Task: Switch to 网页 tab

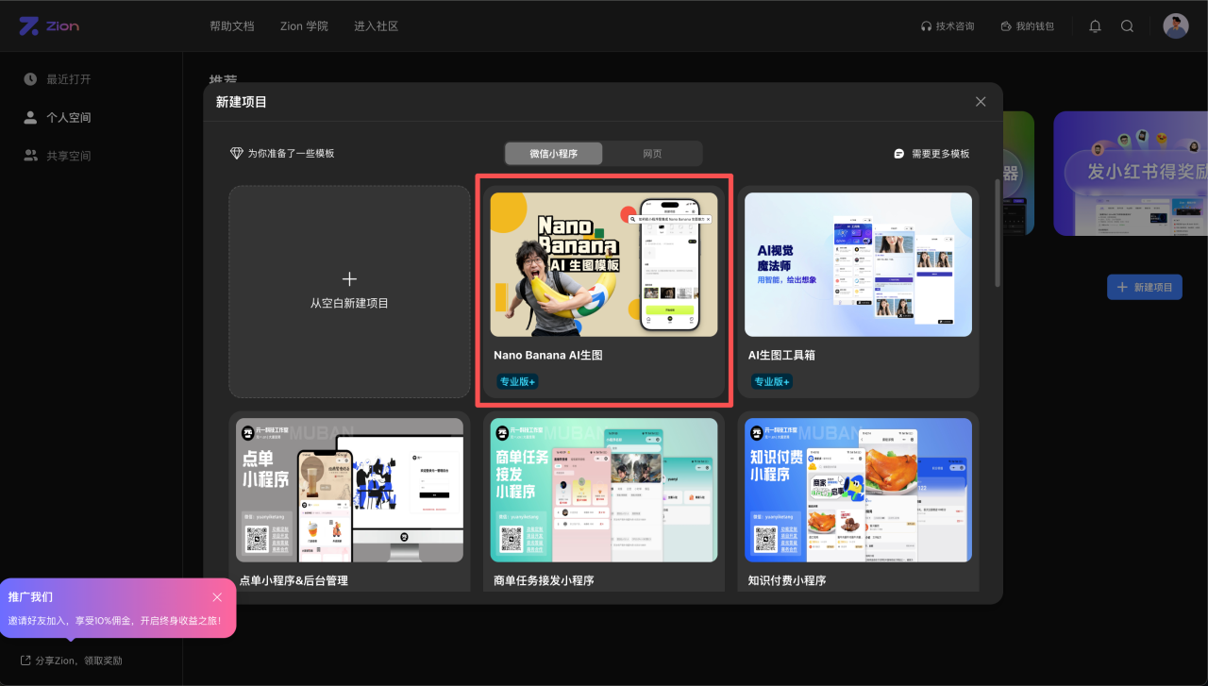Action: click(x=652, y=154)
